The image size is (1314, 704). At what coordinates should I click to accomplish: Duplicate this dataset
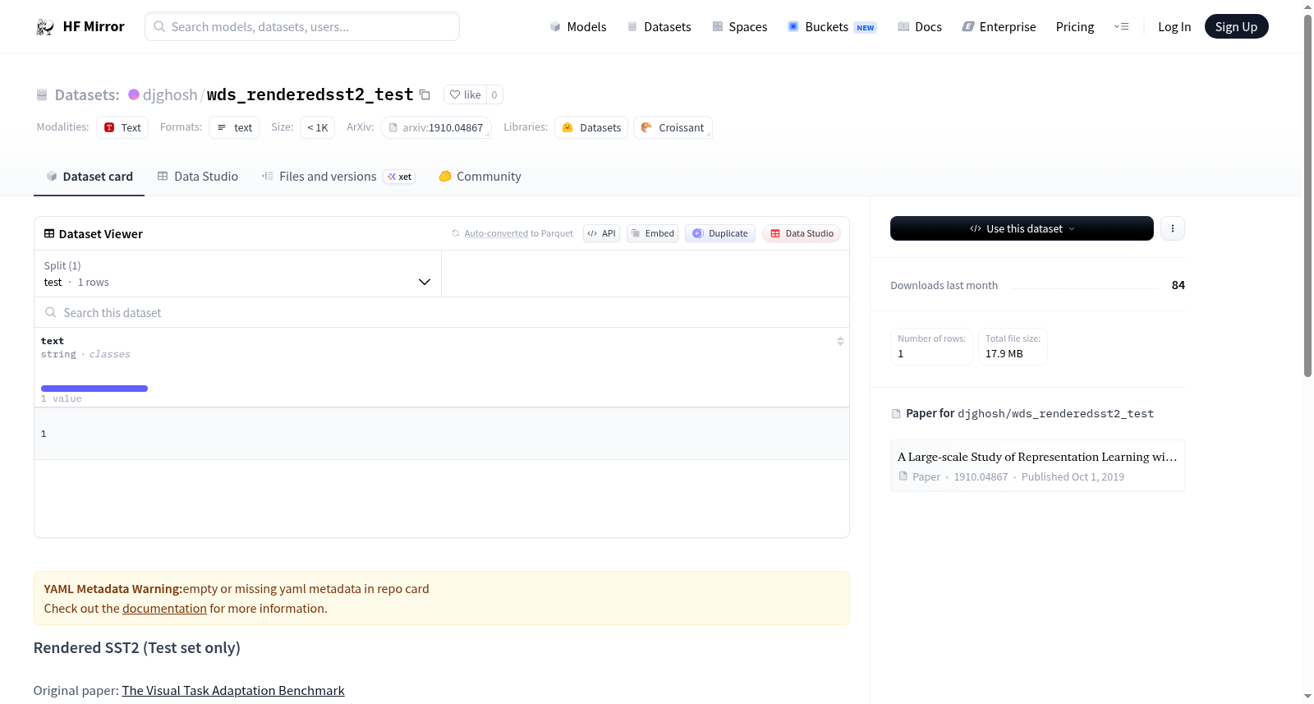[720, 233]
